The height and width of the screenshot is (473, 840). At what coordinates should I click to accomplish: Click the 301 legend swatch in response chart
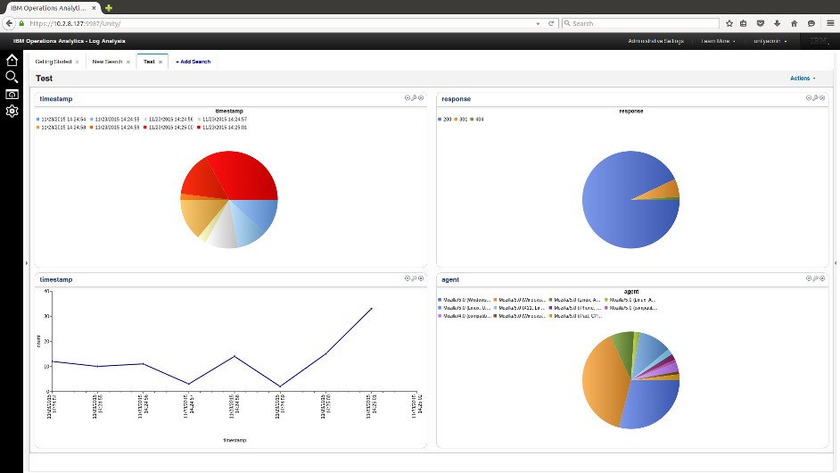(456, 120)
